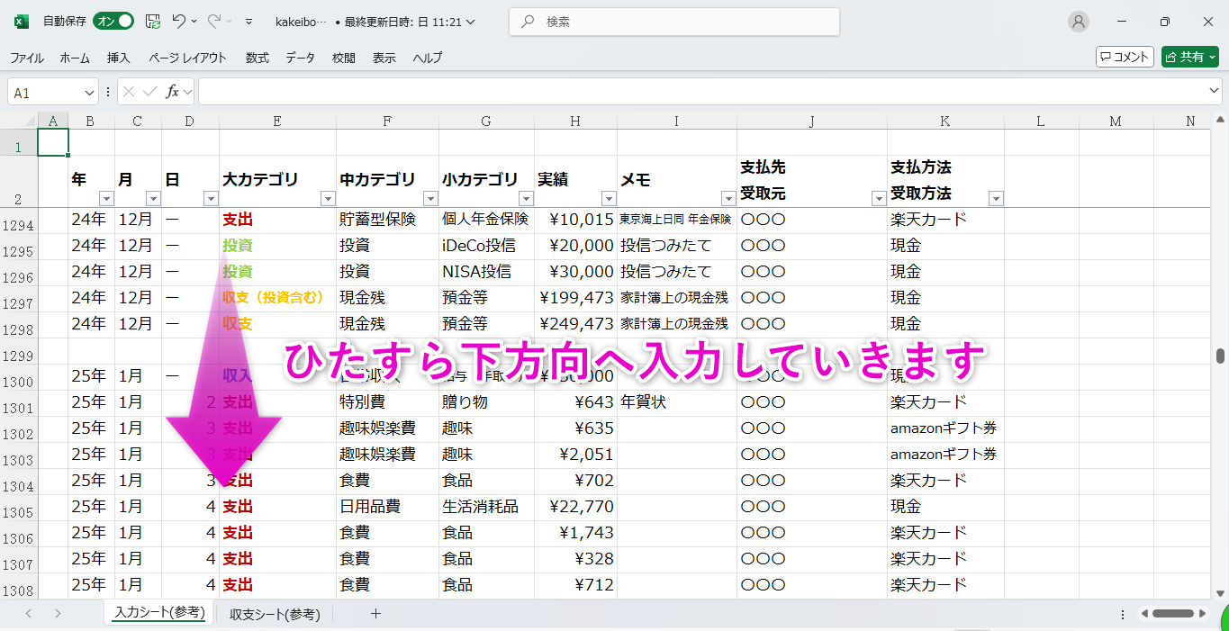Add a new sheet with plus icon
Viewport: 1229px width, 631px height.
[x=376, y=614]
